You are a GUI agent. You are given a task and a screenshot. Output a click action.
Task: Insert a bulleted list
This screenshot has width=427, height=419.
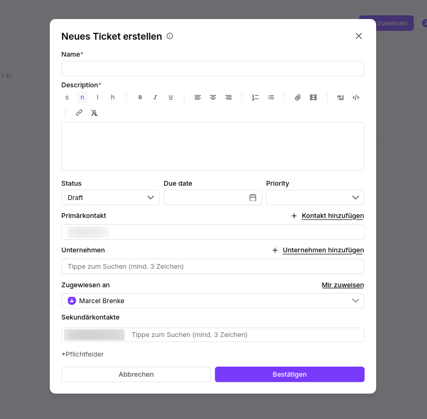point(271,97)
